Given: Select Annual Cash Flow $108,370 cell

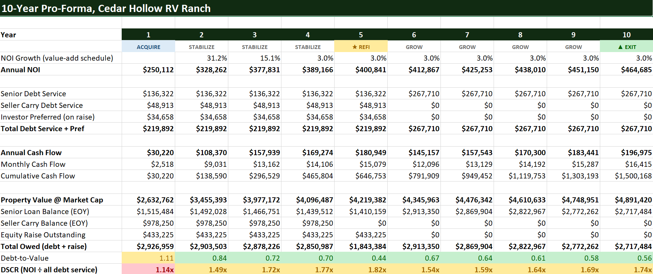Looking at the screenshot, I should coord(202,153).
